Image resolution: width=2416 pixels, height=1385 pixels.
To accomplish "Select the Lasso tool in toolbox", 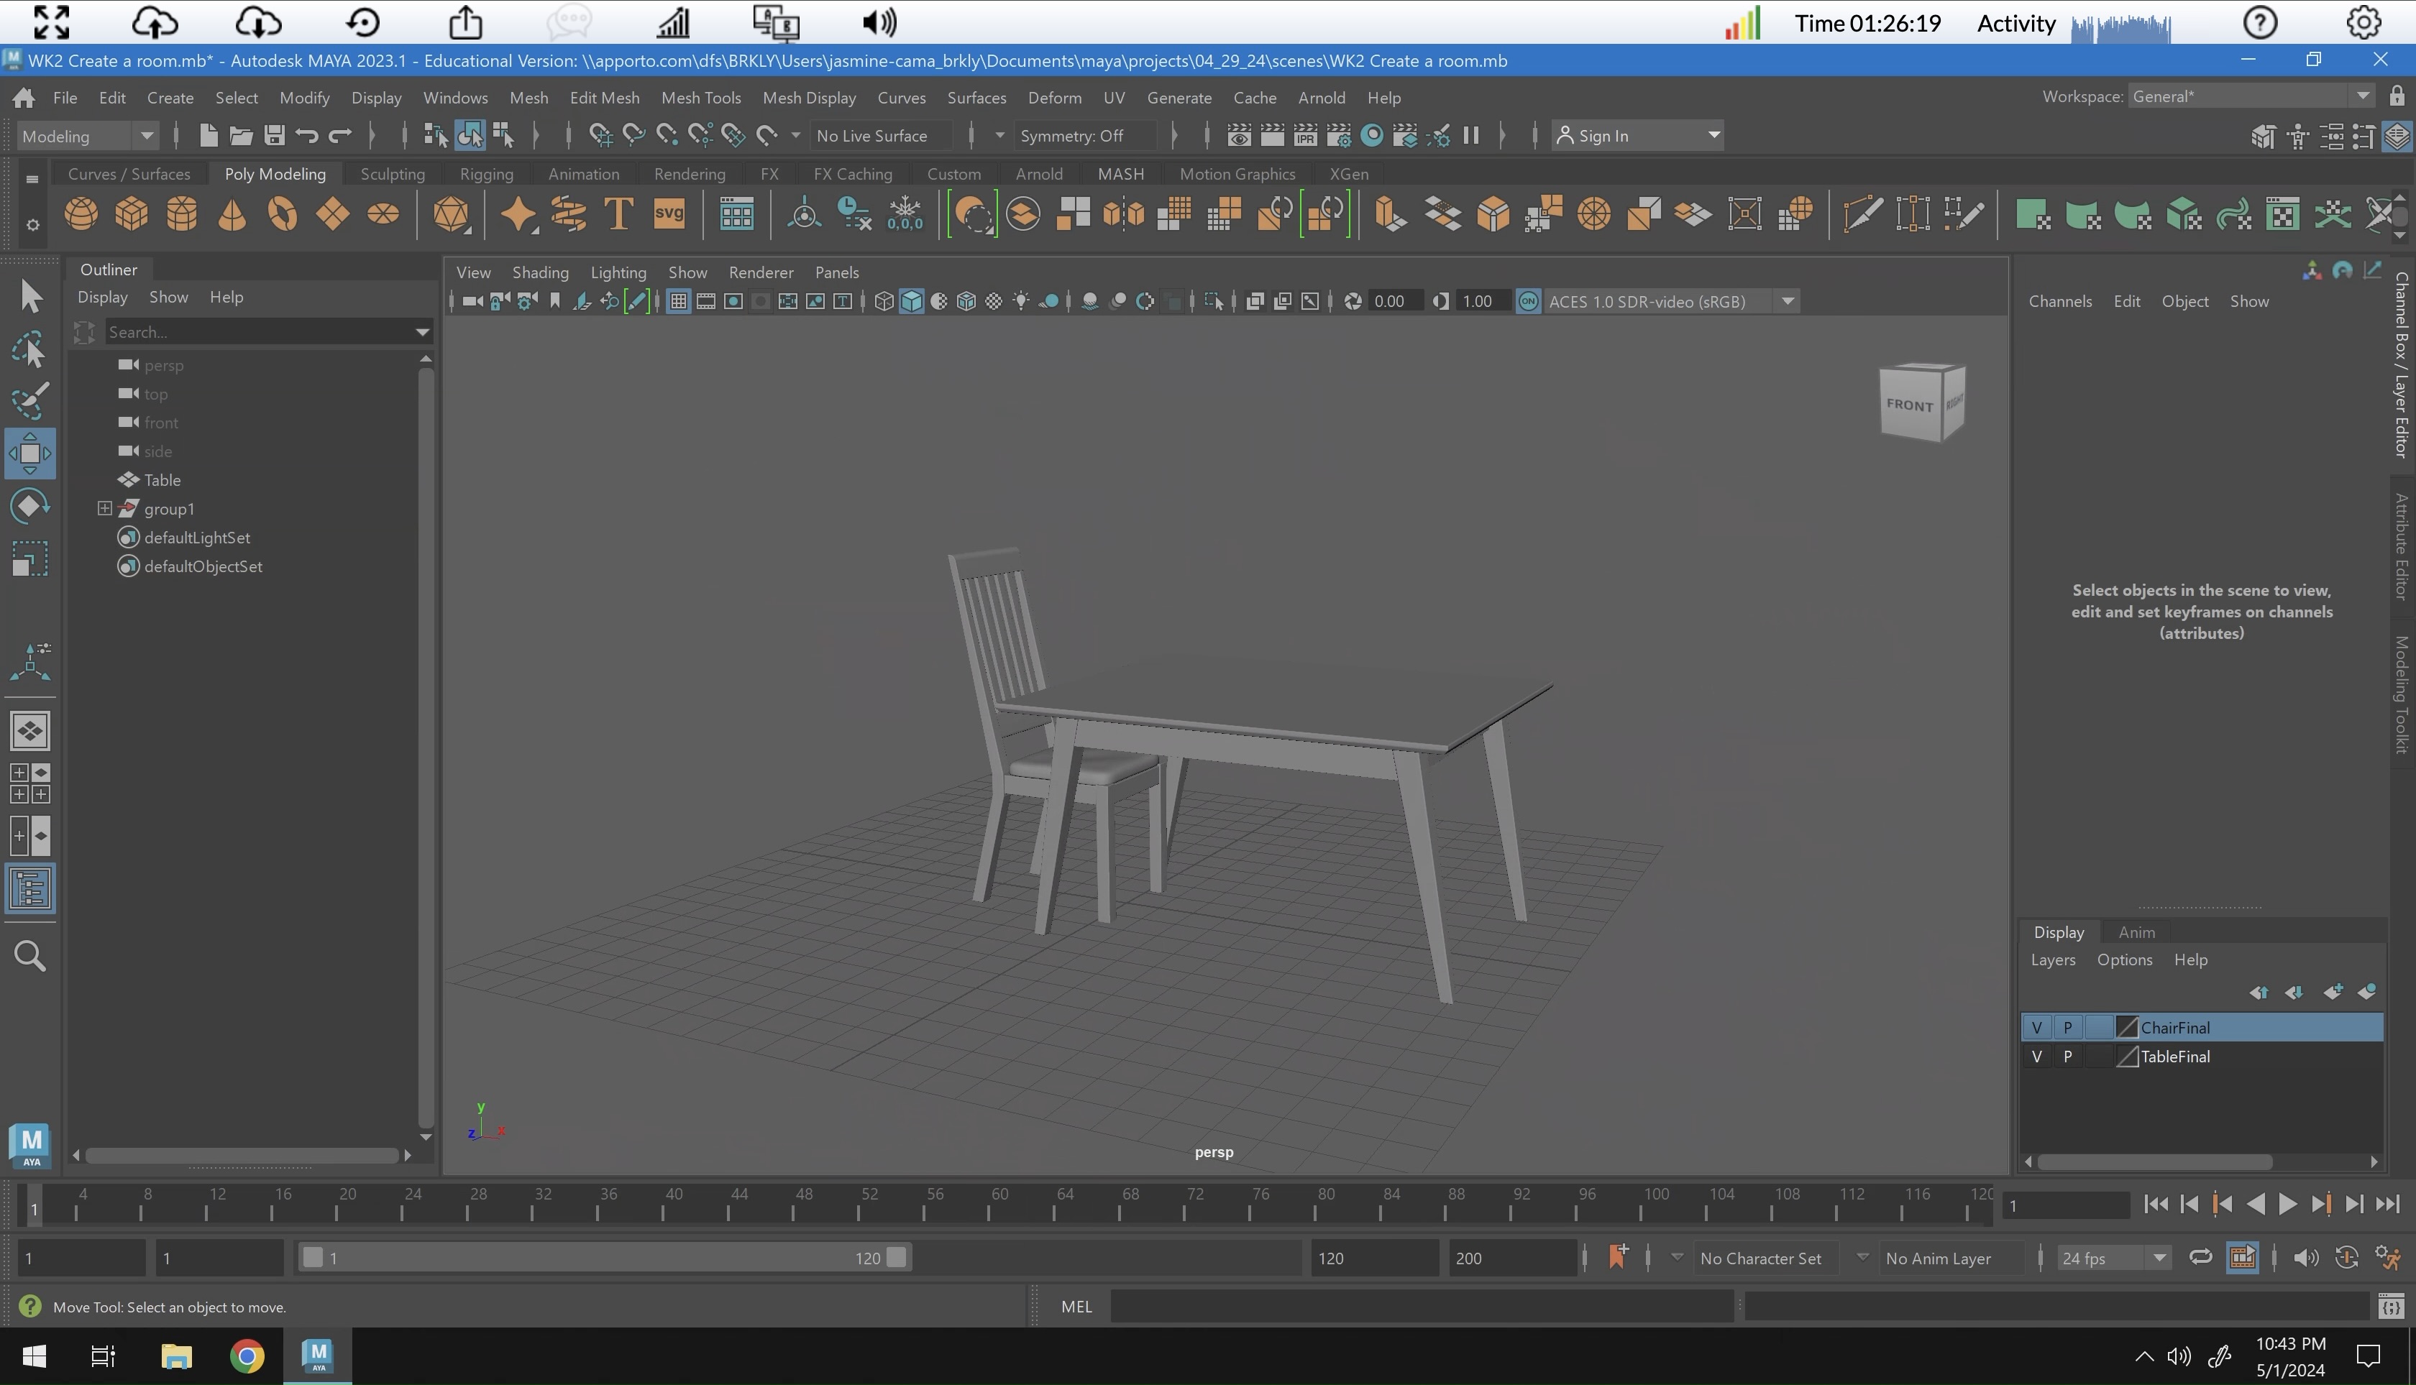I will pyautogui.click(x=29, y=349).
